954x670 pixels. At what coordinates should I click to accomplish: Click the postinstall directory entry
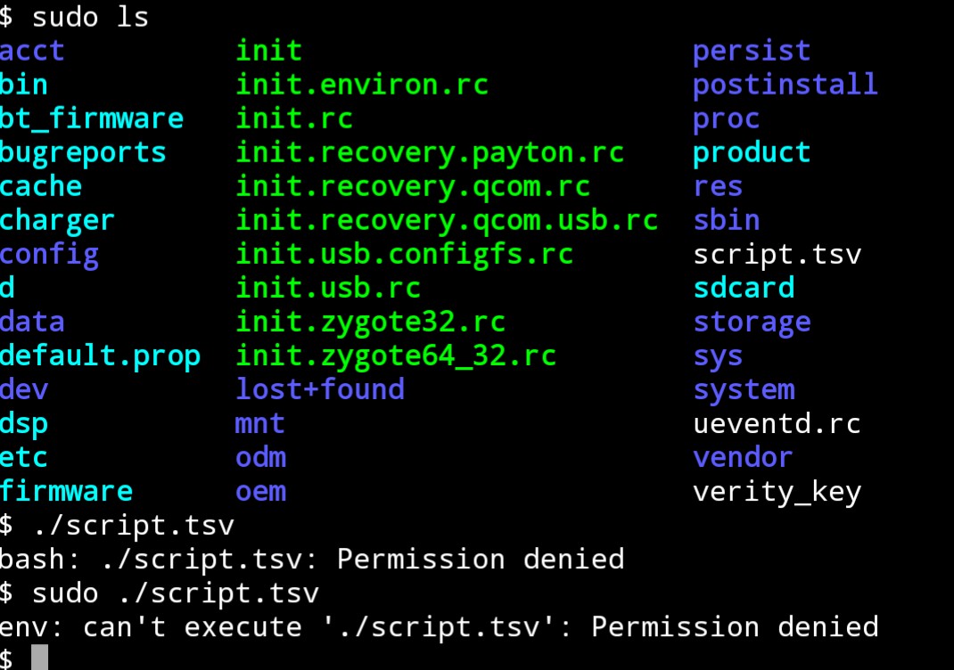pos(785,85)
